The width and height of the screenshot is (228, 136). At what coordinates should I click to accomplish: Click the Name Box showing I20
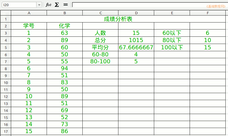(x=19, y=5)
